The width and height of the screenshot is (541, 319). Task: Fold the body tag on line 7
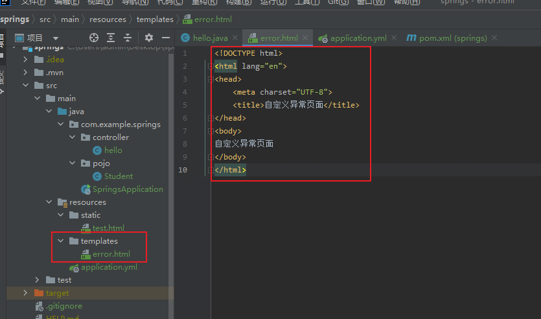point(211,131)
